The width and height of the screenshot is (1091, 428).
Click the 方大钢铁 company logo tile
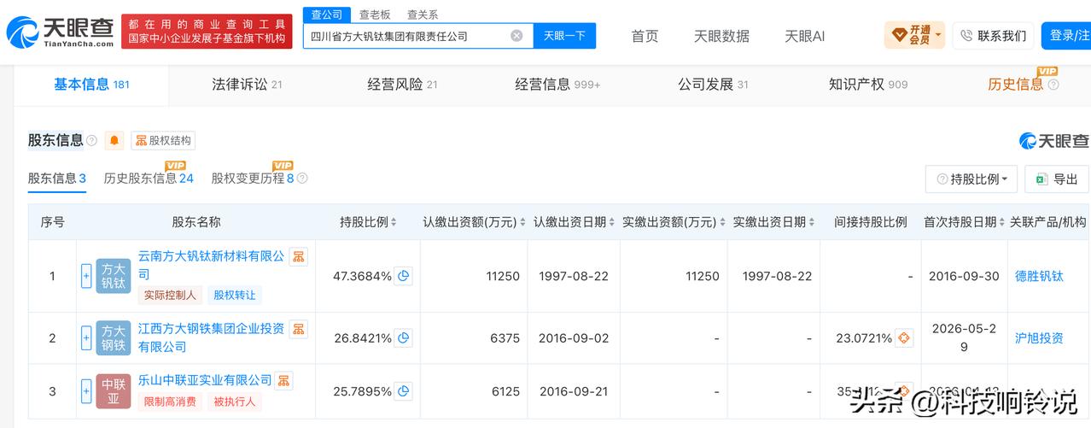114,338
